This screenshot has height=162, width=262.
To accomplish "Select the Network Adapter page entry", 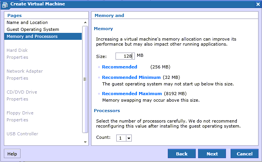I will tap(25, 71).
